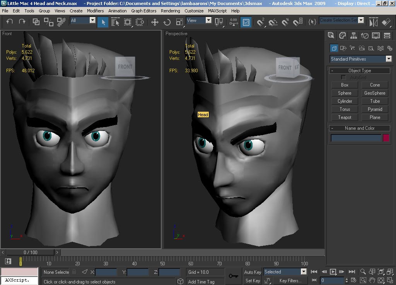
Task: Choose the Select Object arrow tool
Action: point(103,22)
